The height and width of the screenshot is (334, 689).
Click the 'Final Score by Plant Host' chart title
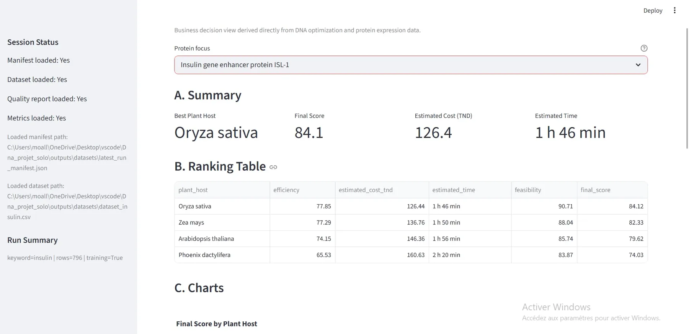(217, 324)
